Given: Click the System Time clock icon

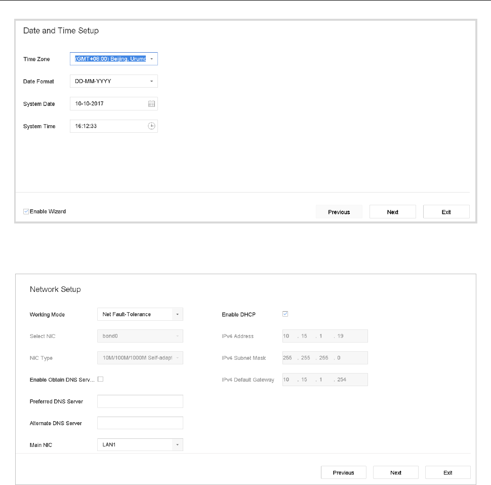Looking at the screenshot, I should point(151,126).
